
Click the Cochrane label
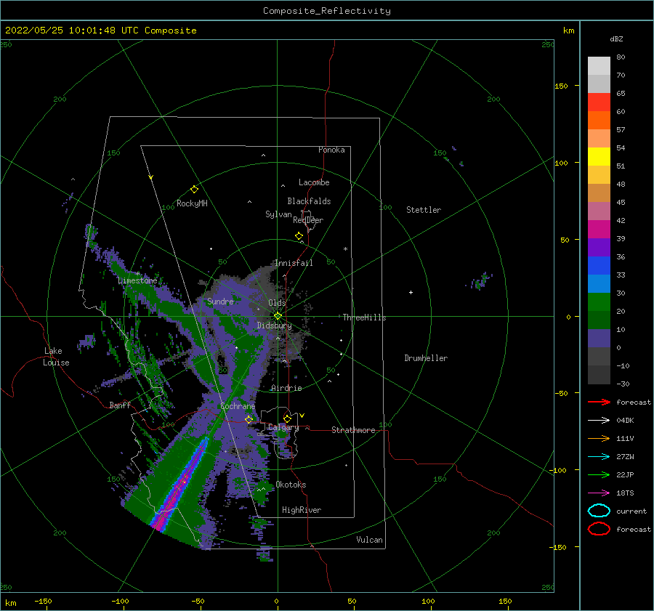pos(238,406)
